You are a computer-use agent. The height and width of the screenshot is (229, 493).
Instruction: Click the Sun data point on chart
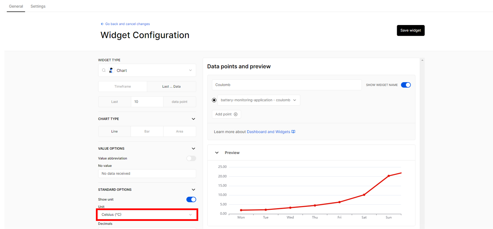pos(389,176)
